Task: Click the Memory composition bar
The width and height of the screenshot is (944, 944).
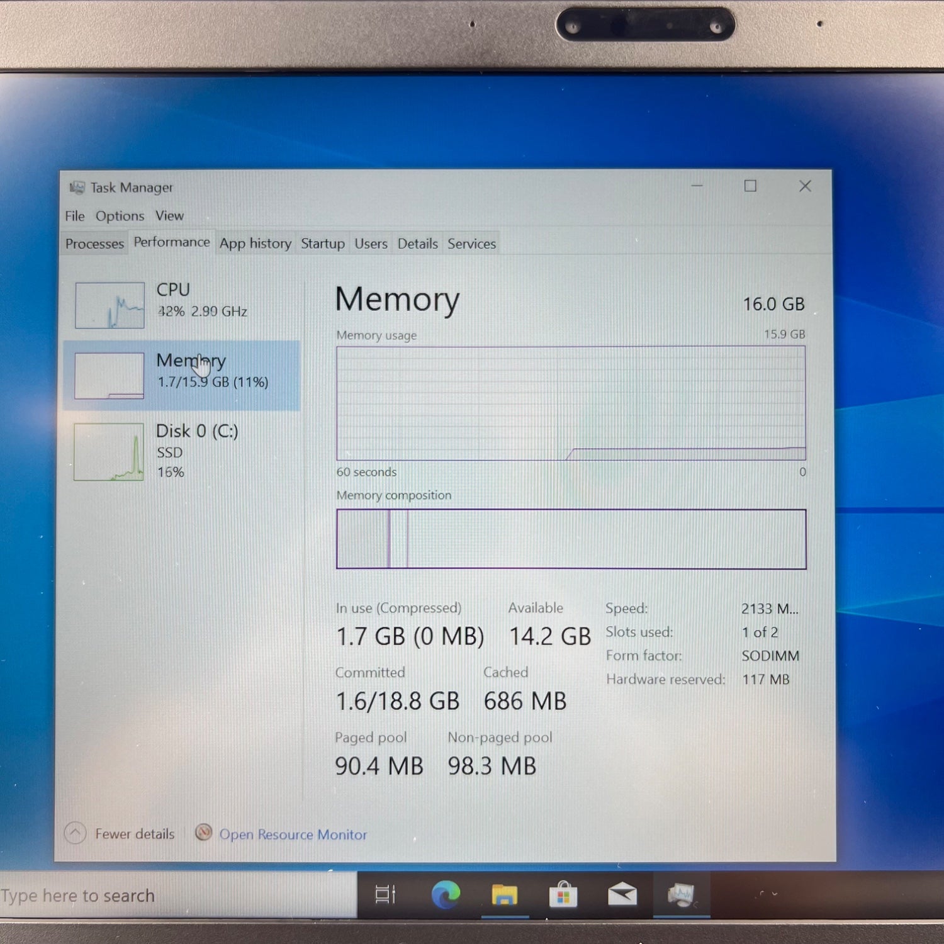Action: (x=571, y=539)
